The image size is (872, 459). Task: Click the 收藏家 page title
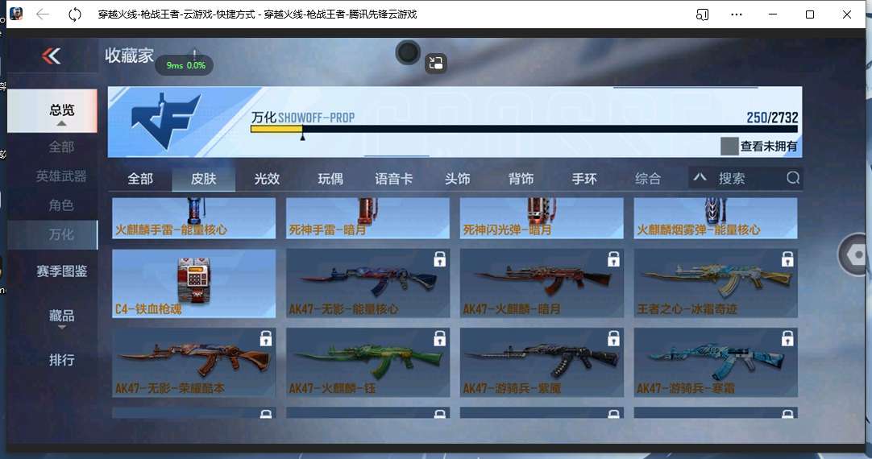click(129, 55)
